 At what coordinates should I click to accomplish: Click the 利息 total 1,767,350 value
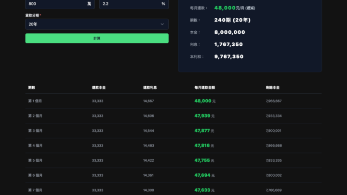[x=228, y=44]
